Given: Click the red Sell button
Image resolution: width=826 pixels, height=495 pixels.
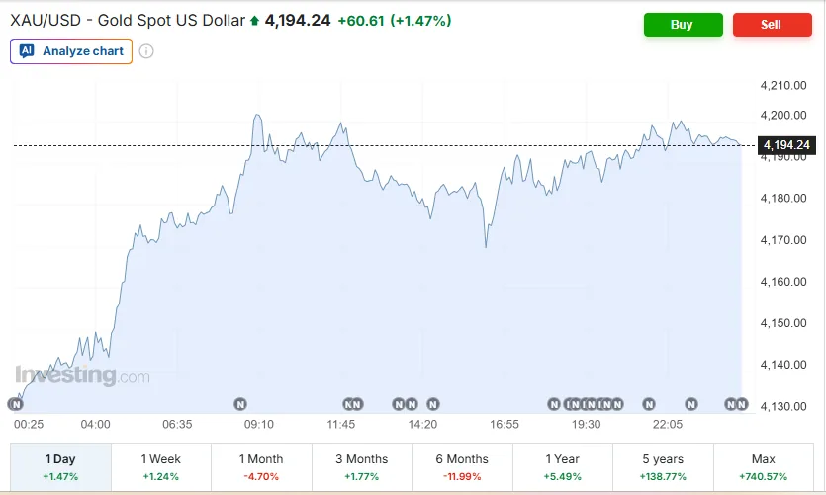Looking at the screenshot, I should pyautogui.click(x=772, y=25).
